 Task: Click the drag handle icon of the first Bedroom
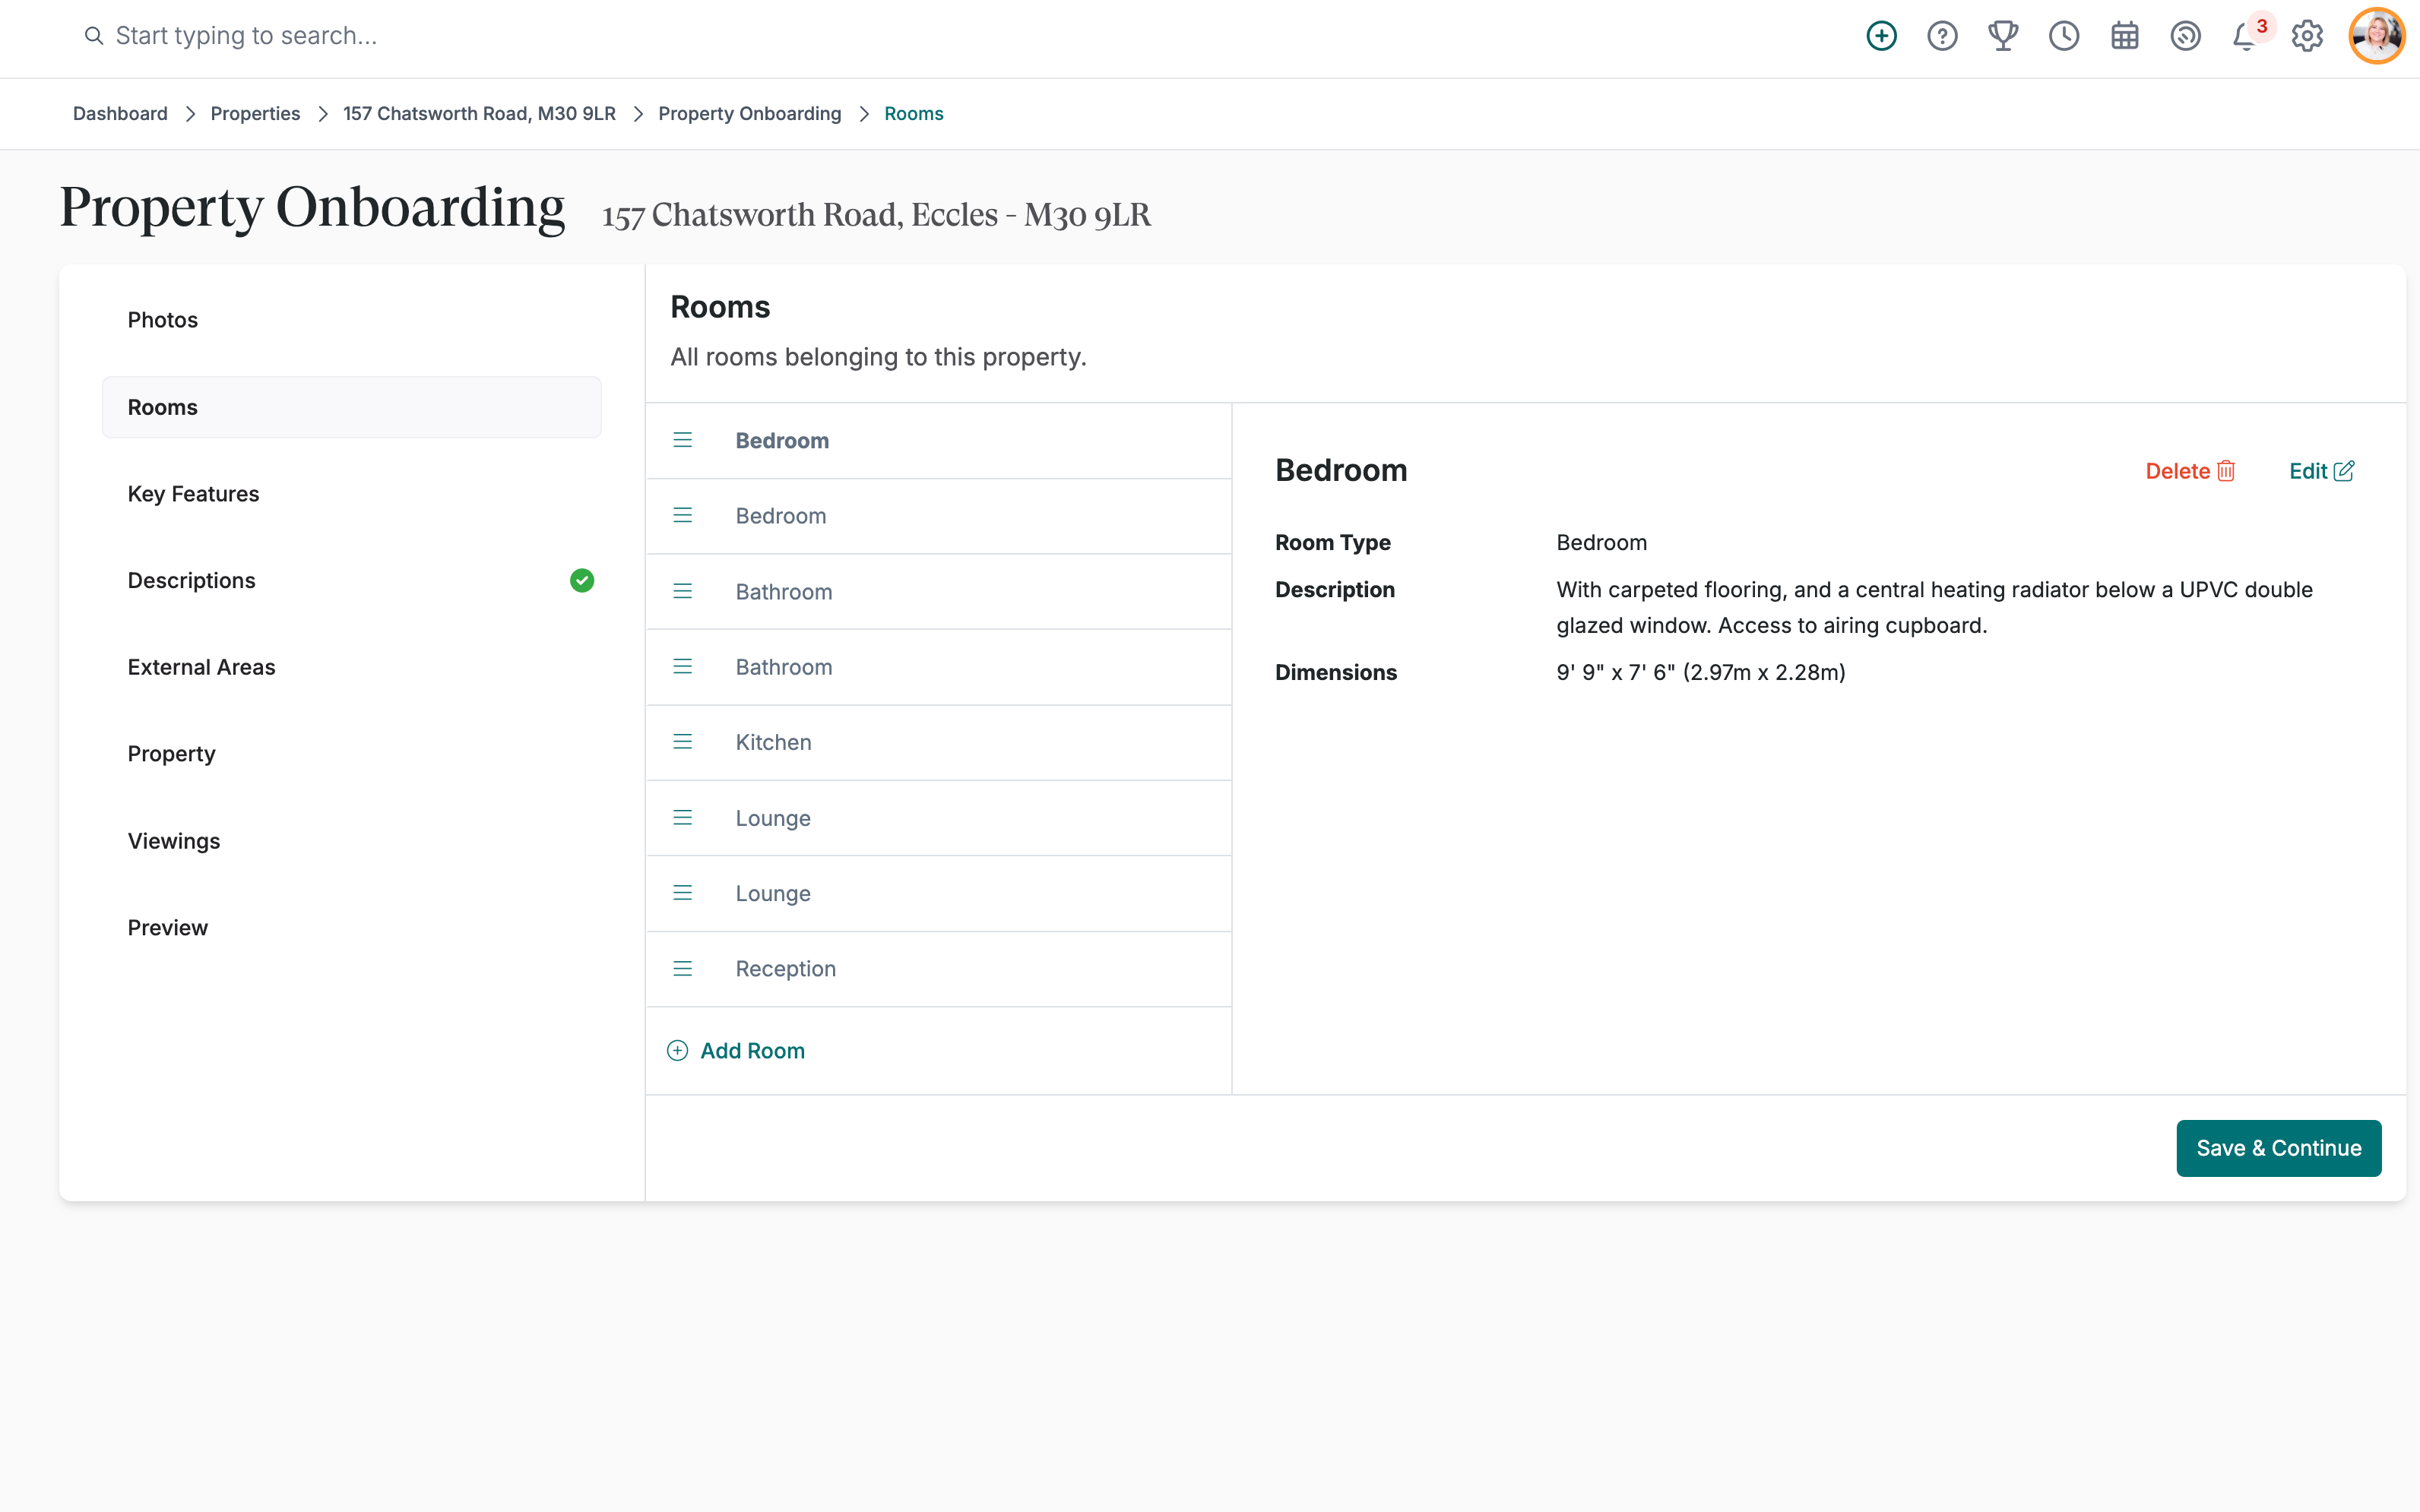click(x=683, y=440)
